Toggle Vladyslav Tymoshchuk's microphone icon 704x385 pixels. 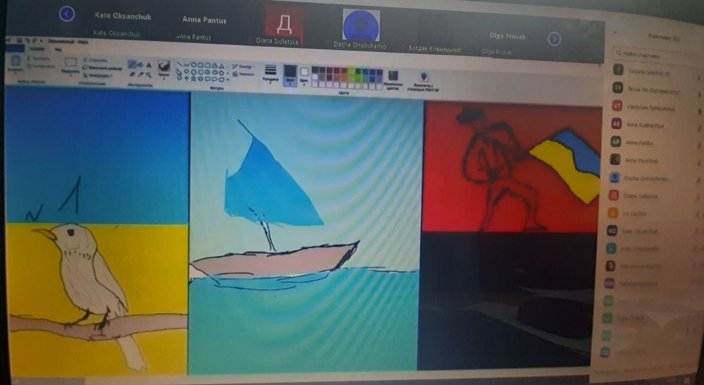pos(699,110)
